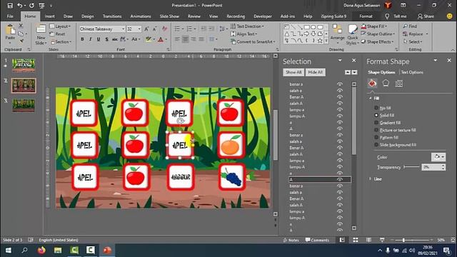Switch to Text Options tab
Image resolution: width=457 pixels, height=257 pixels.
coord(412,72)
